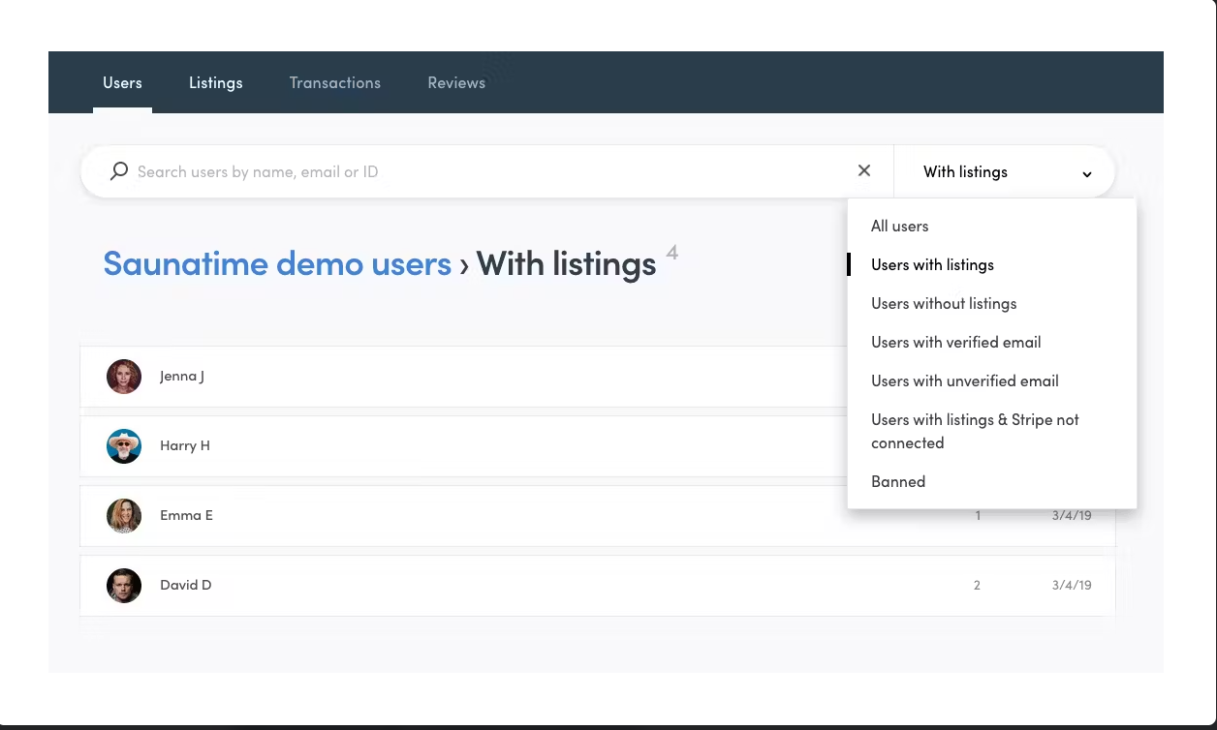Choose Users with listings & Stripe not connected
This screenshot has height=730, width=1217.
(974, 431)
